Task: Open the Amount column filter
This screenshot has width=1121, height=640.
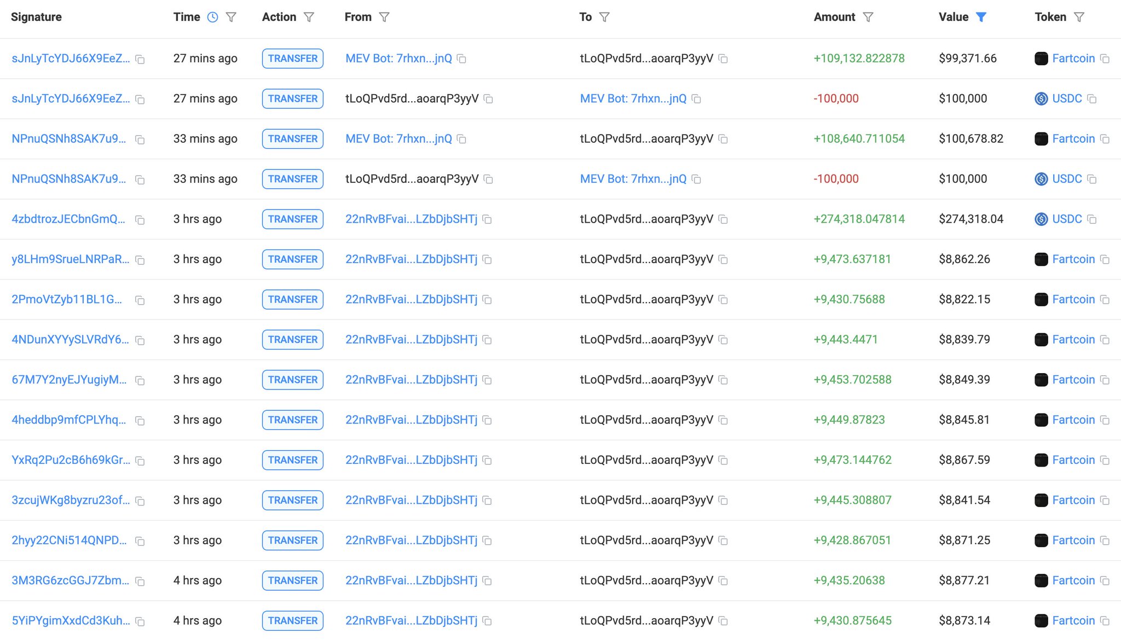Action: click(x=868, y=17)
